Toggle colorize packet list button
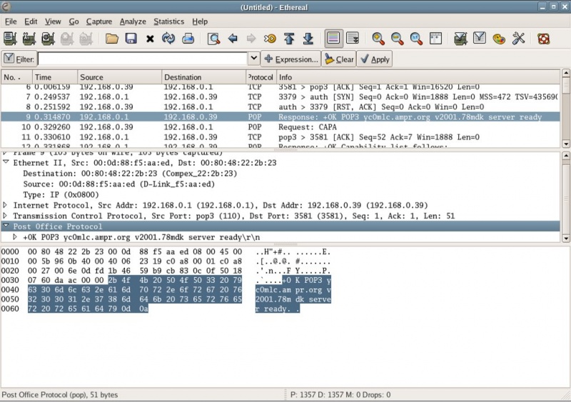571x403 pixels. pyautogui.click(x=333, y=39)
